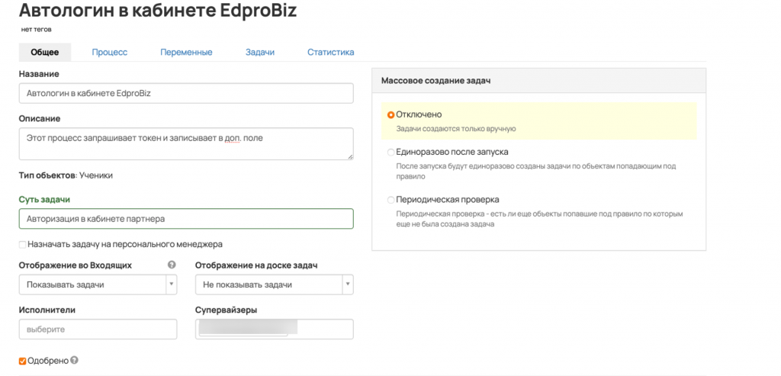Click the Название input field
Image resolution: width=781 pixels, height=376 pixels.
point(186,93)
